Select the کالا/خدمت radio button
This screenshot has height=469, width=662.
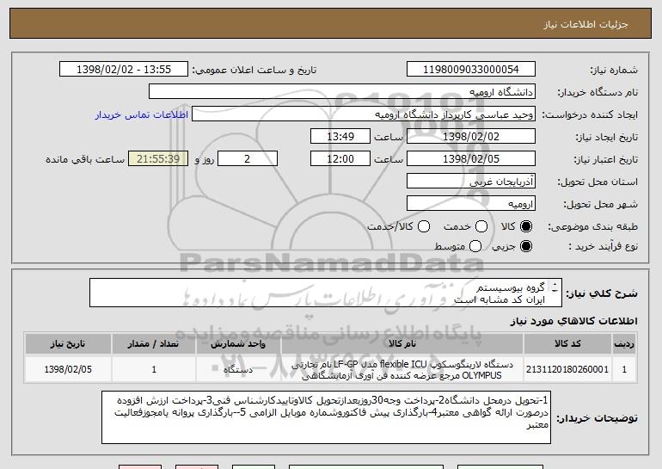[424, 226]
